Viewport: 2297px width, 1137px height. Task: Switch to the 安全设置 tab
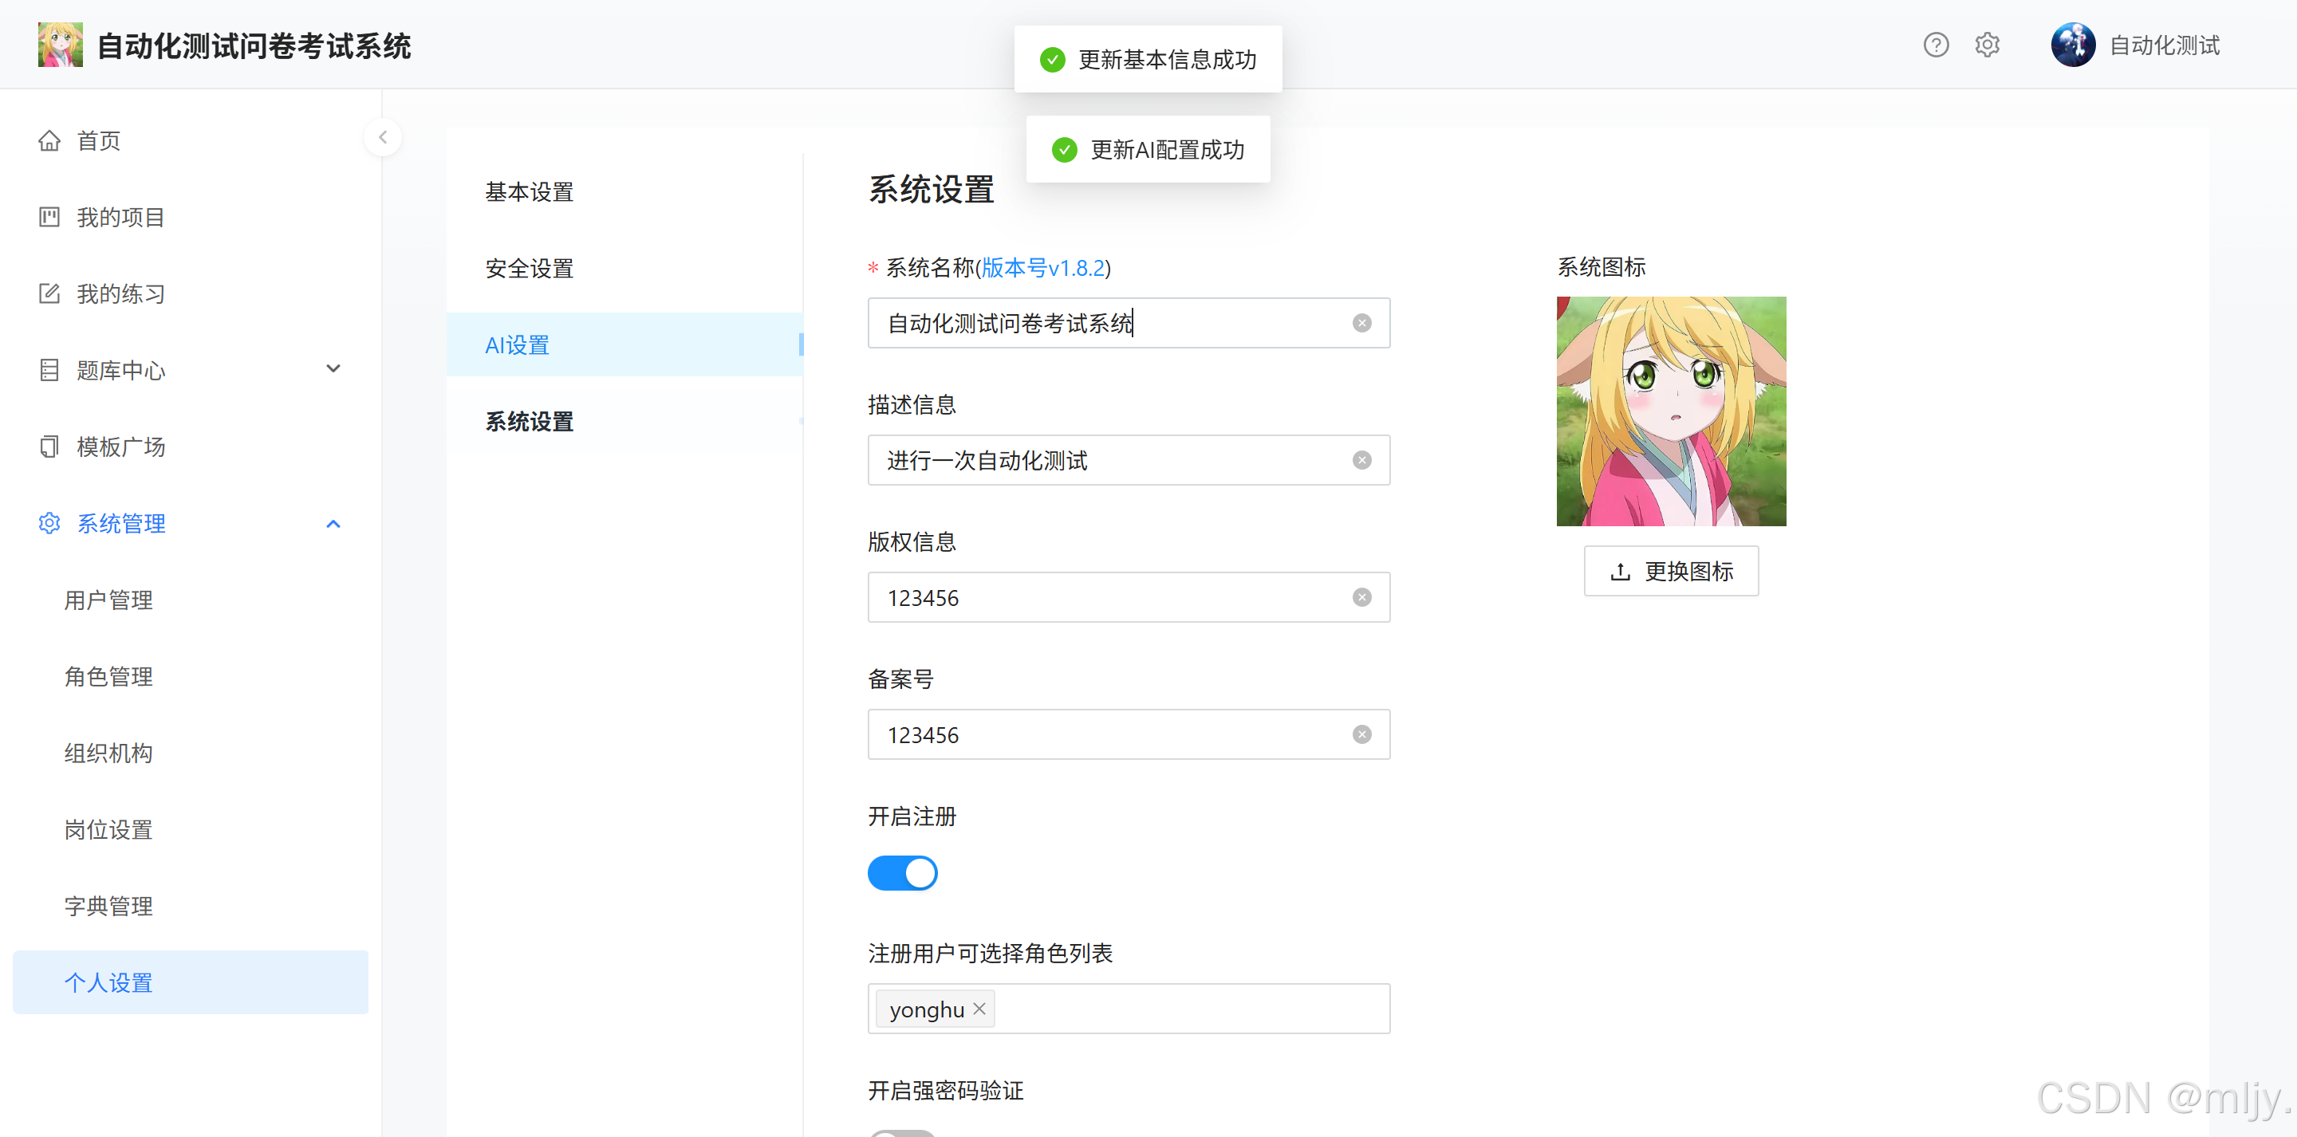(529, 269)
